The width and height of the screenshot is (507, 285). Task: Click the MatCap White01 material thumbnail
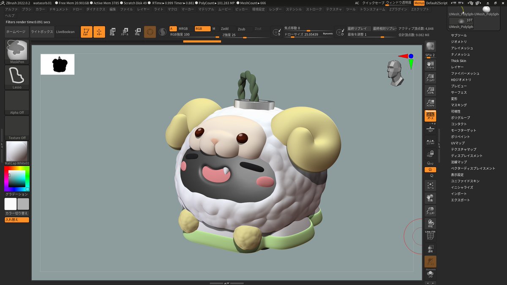pyautogui.click(x=17, y=153)
